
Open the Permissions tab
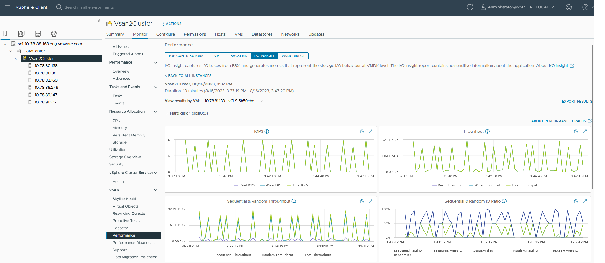tap(195, 34)
